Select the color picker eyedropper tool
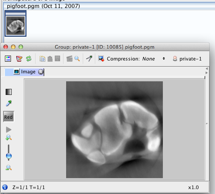Screen dimensions: 215x194 [9, 103]
